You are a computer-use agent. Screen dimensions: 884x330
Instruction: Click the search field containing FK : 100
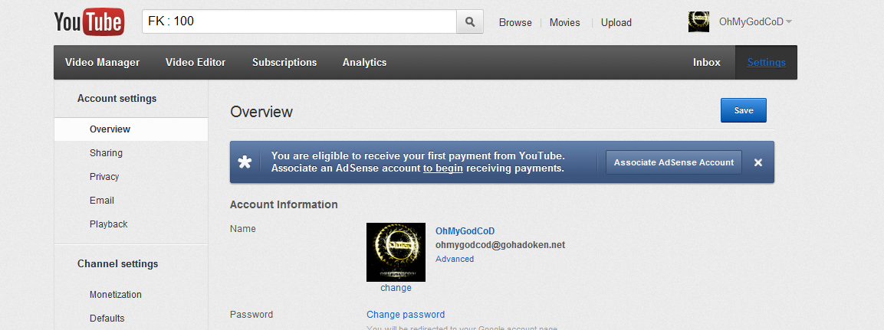point(299,22)
